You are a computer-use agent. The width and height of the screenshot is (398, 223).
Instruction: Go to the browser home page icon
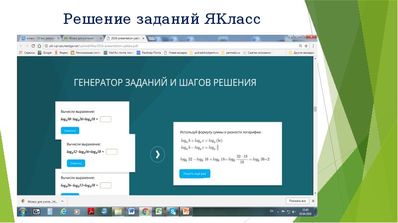click(x=39, y=46)
